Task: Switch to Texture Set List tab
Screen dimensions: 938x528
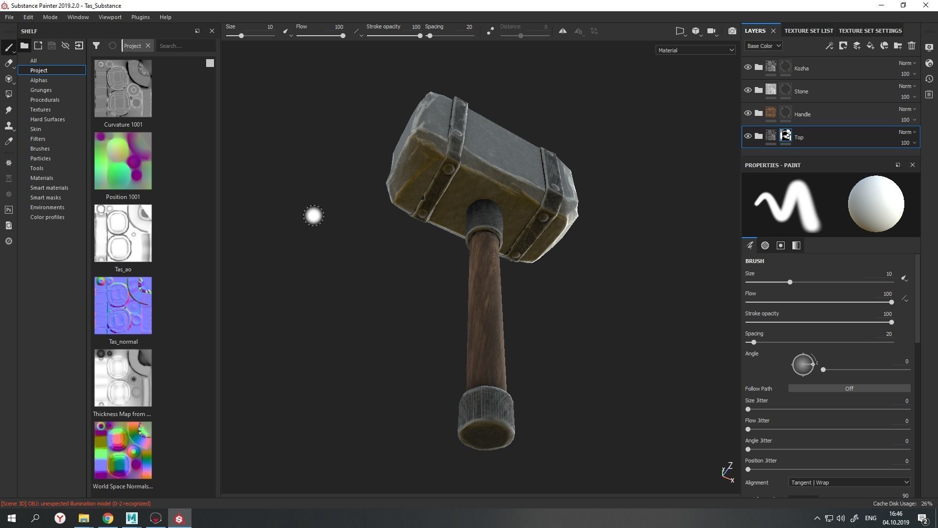Action: 809,31
